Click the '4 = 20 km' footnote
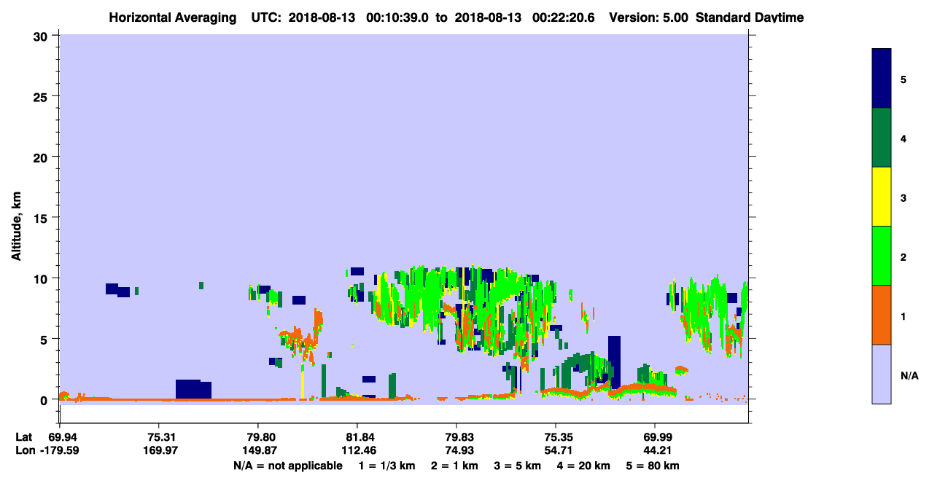Image resolution: width=948 pixels, height=486 pixels. 583,466
